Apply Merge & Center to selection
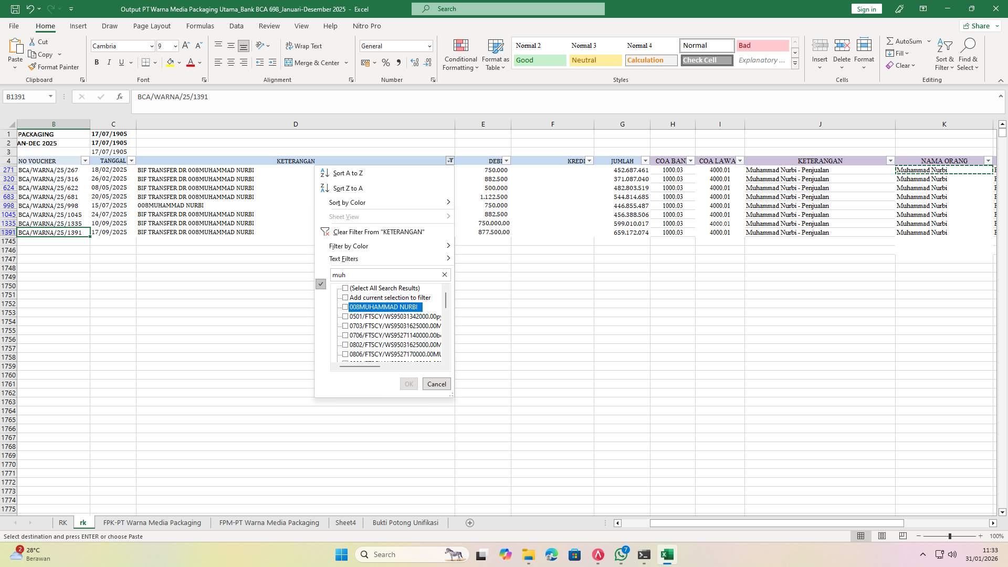Image resolution: width=1008 pixels, height=567 pixels. tap(313, 62)
